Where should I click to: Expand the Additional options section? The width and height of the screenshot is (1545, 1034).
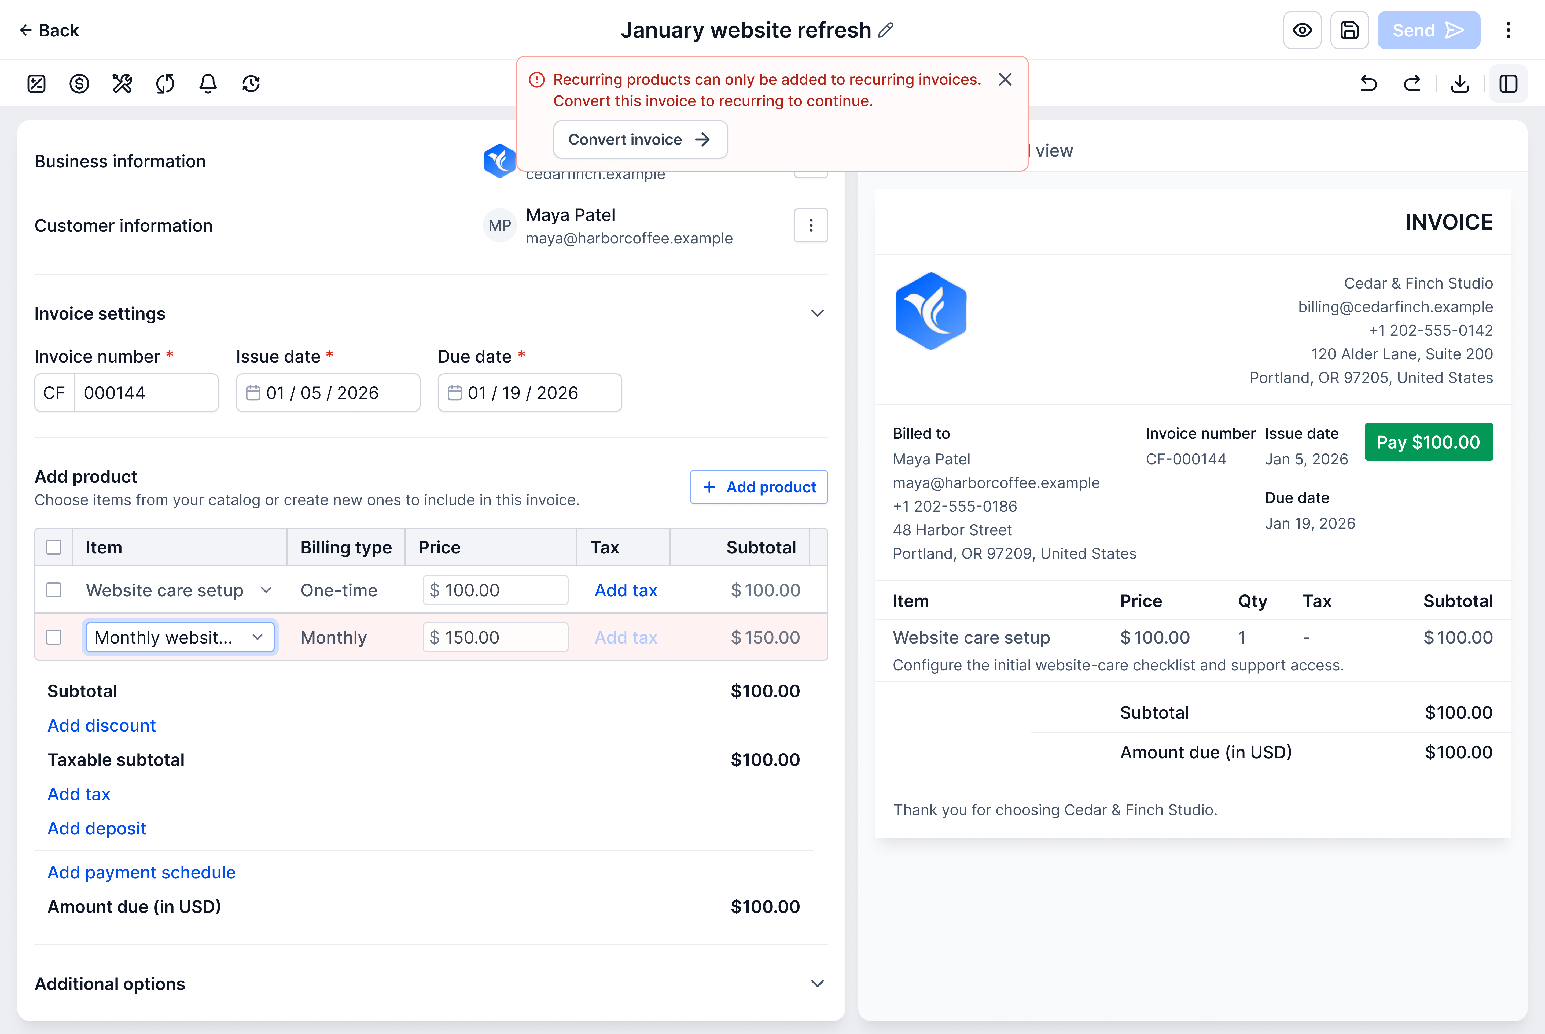point(817,984)
